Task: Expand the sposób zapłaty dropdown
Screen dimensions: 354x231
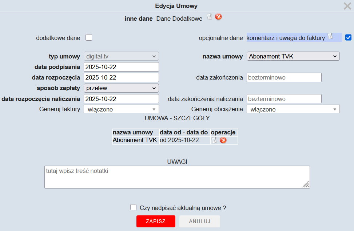Action: point(121,88)
